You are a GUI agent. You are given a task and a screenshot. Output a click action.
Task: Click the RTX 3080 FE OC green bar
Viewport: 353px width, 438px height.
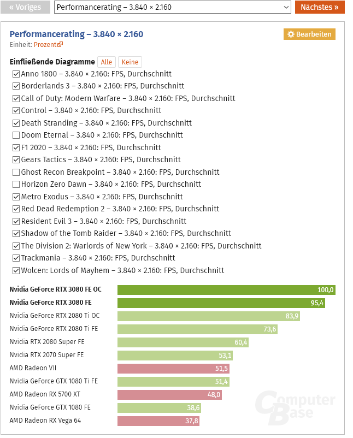(x=226, y=290)
